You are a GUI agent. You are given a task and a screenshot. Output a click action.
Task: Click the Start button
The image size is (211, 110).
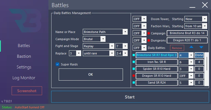pos(130,97)
